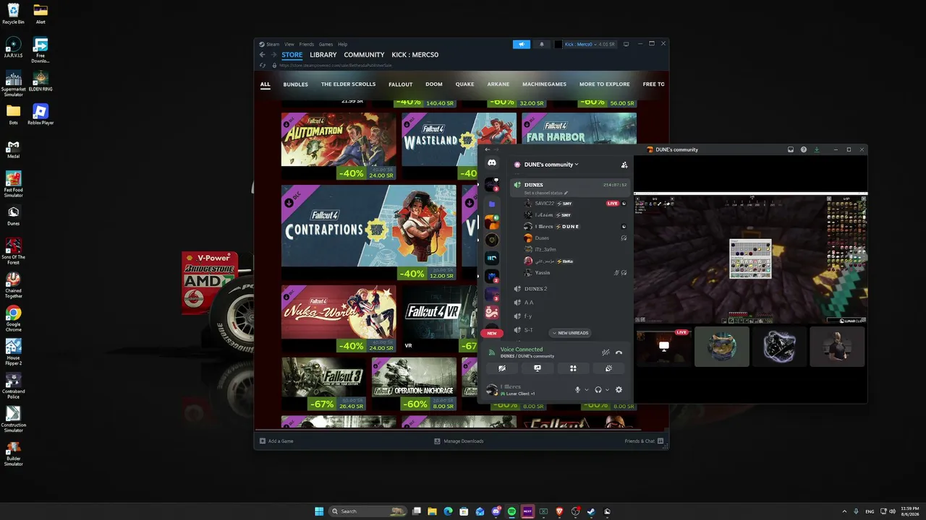Toggle camera on in Discord voice panel
926x520 pixels.
pos(502,368)
